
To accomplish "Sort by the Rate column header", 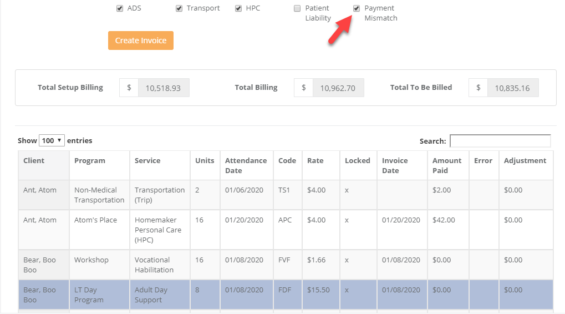I will [315, 161].
